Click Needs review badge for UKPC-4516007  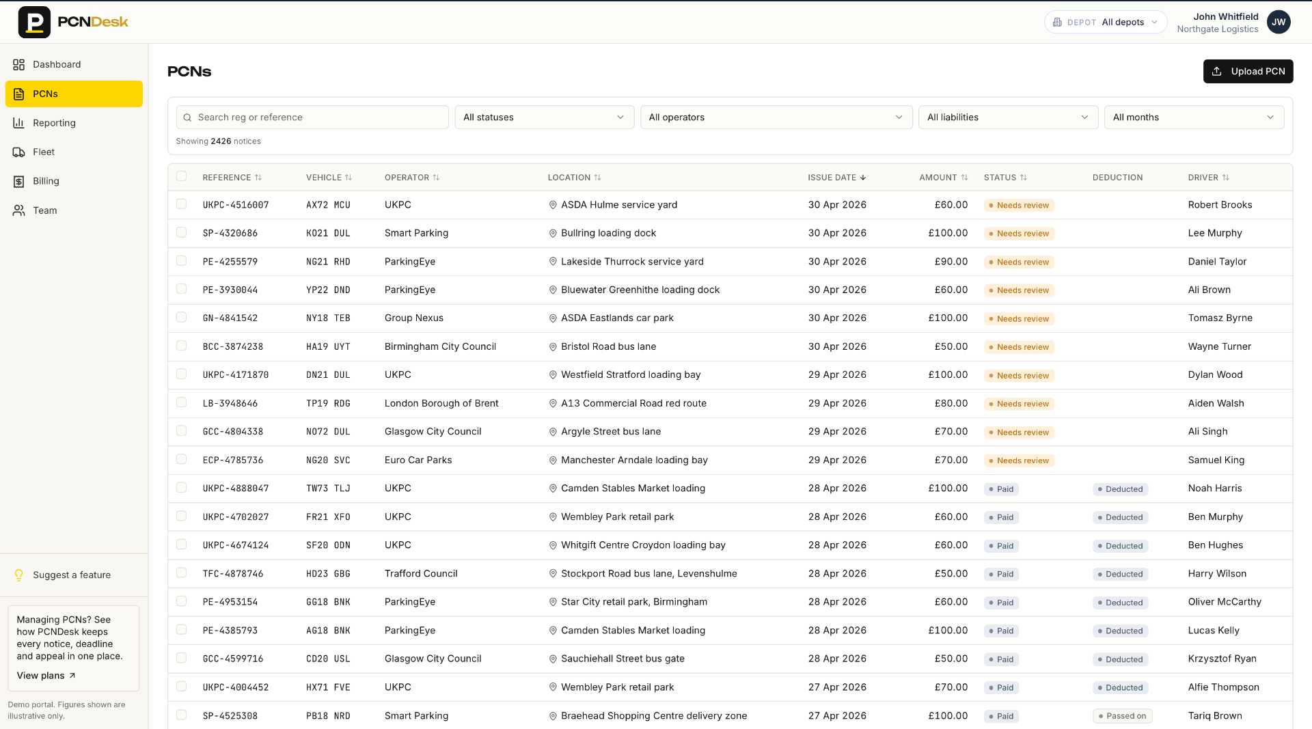1019,206
